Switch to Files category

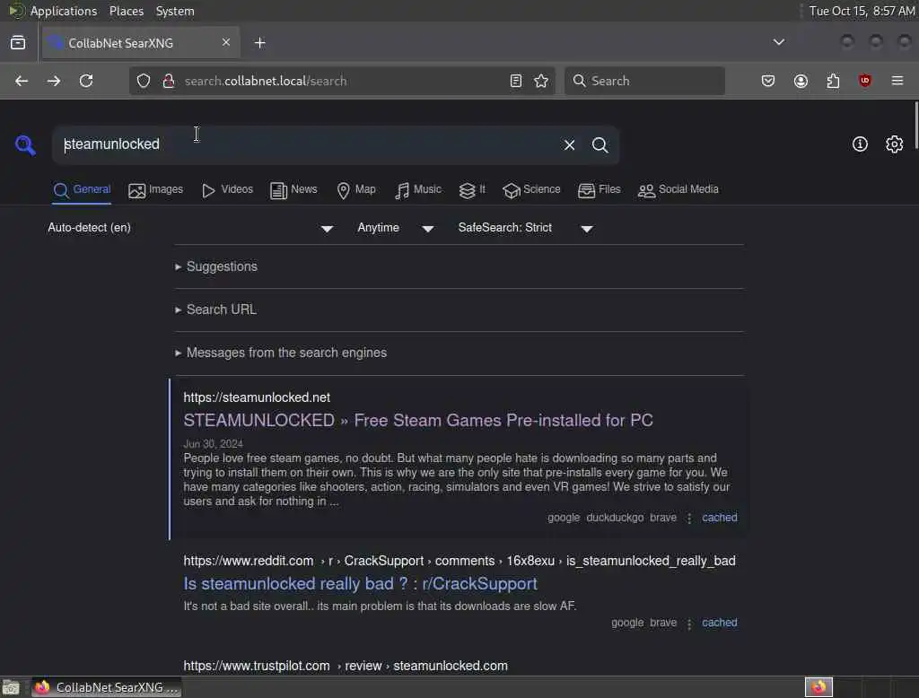coord(599,190)
